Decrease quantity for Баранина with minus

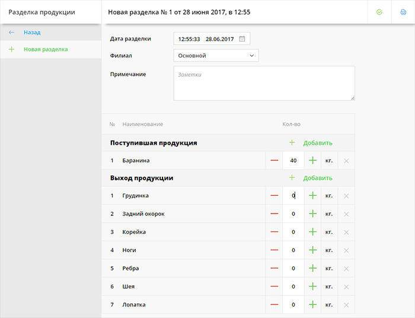click(x=274, y=160)
